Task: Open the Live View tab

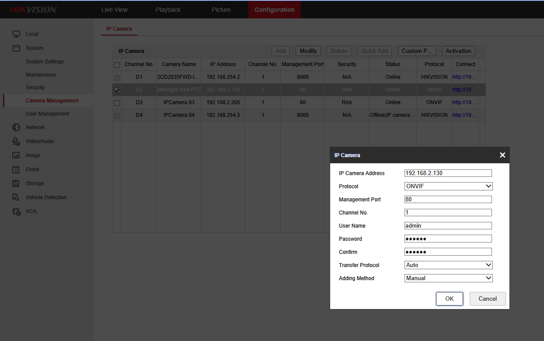Action: click(x=115, y=10)
